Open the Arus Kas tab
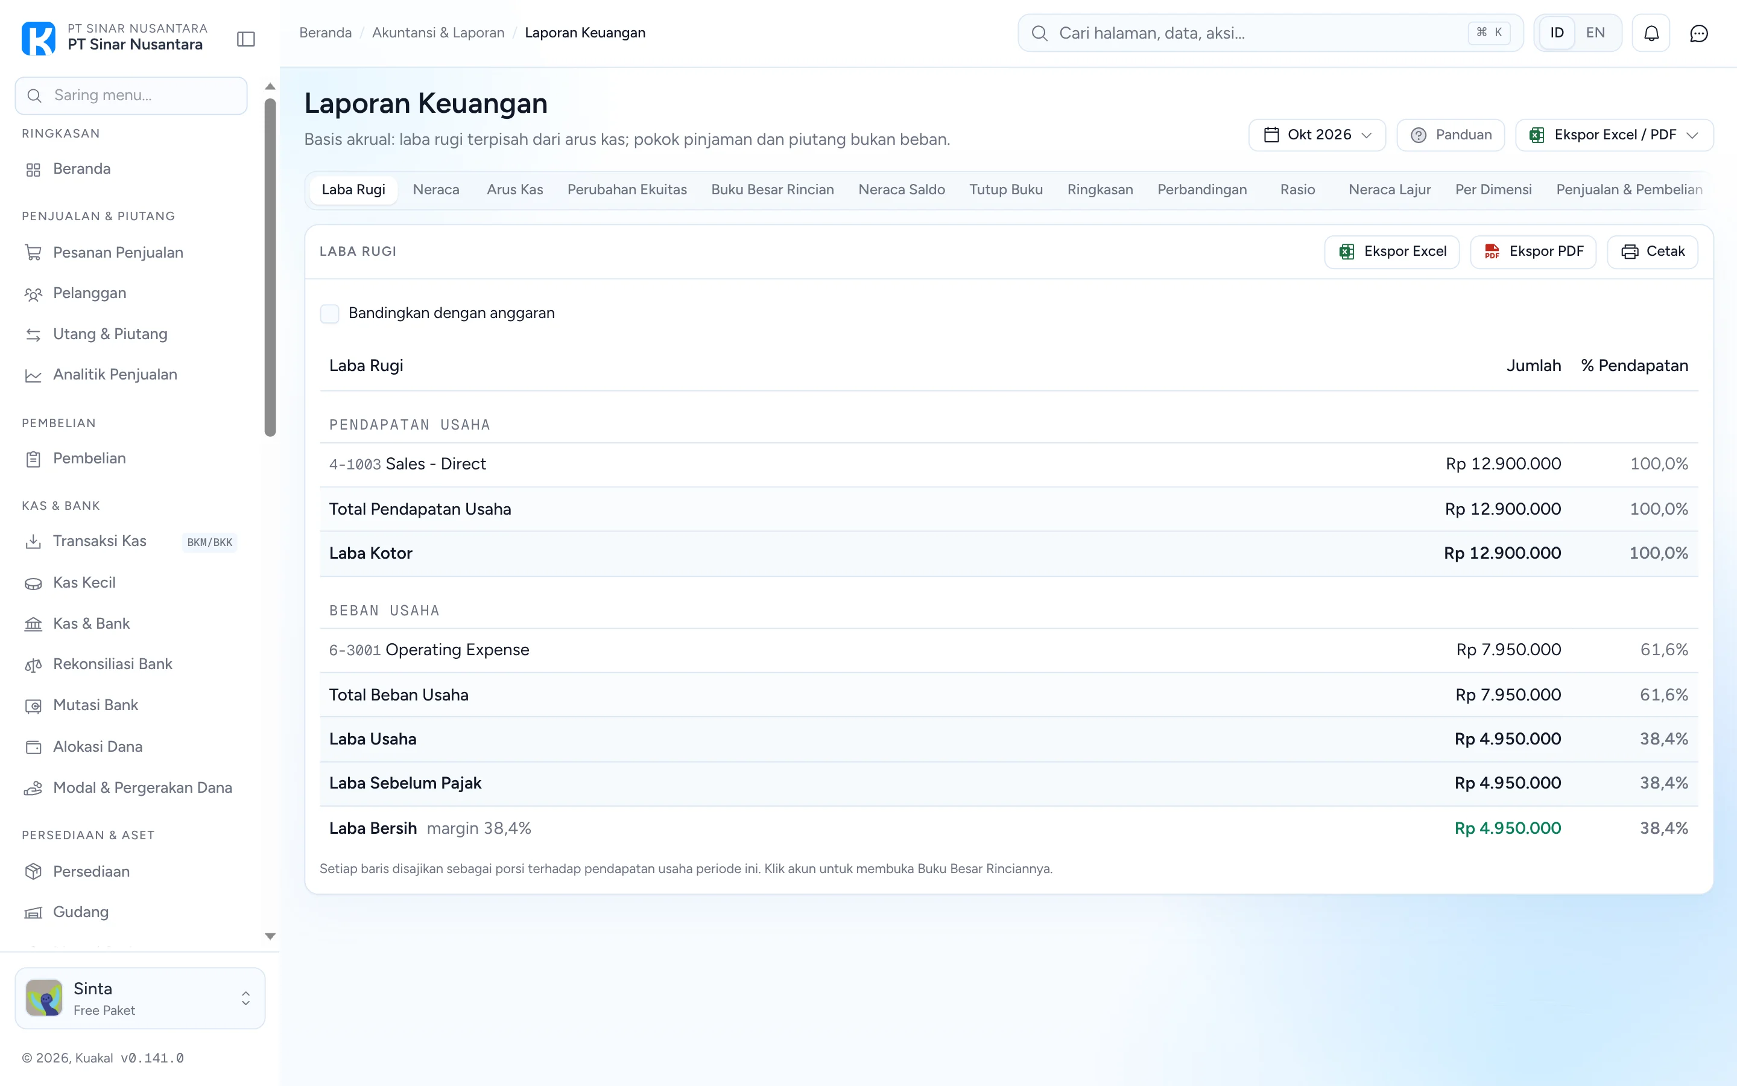The image size is (1737, 1086). pos(514,189)
